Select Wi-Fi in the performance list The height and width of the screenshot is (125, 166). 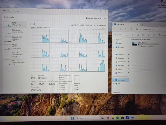[15, 47]
